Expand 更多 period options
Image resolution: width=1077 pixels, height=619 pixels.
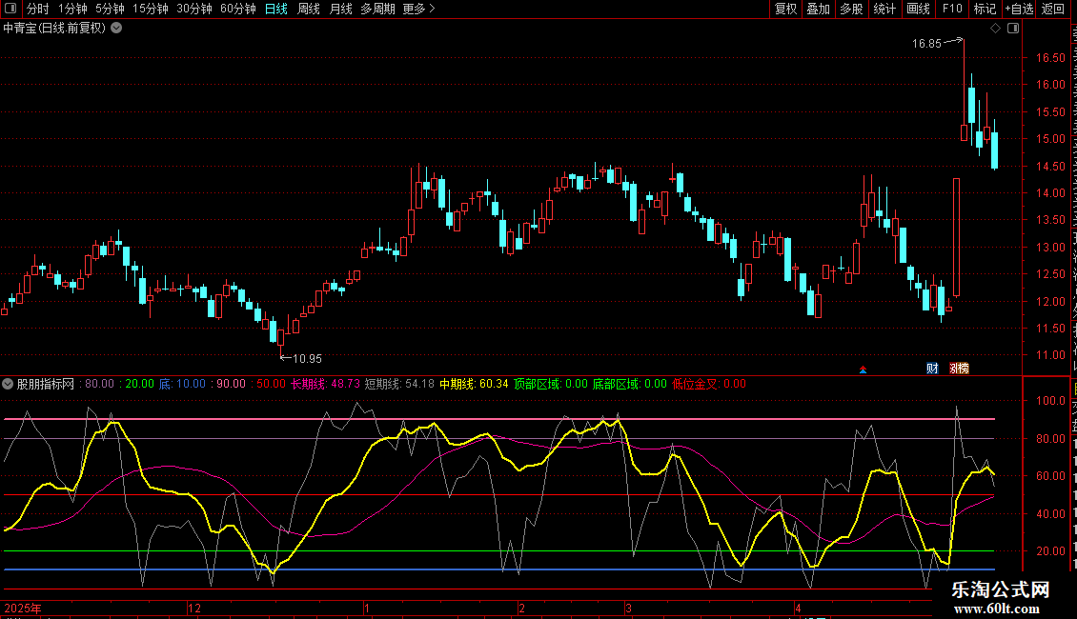[x=418, y=9]
